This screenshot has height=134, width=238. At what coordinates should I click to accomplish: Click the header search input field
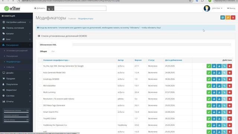coord(80,8)
